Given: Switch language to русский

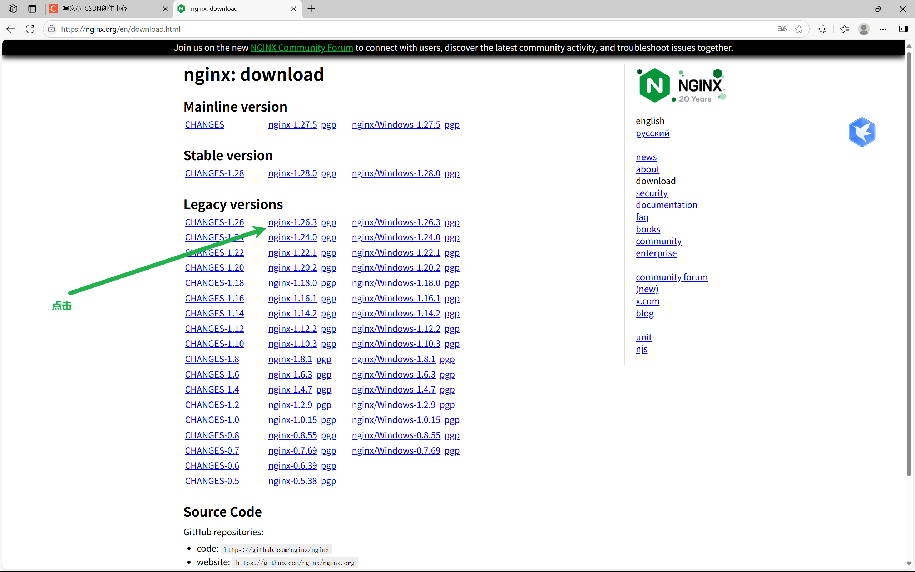Looking at the screenshot, I should pyautogui.click(x=653, y=133).
